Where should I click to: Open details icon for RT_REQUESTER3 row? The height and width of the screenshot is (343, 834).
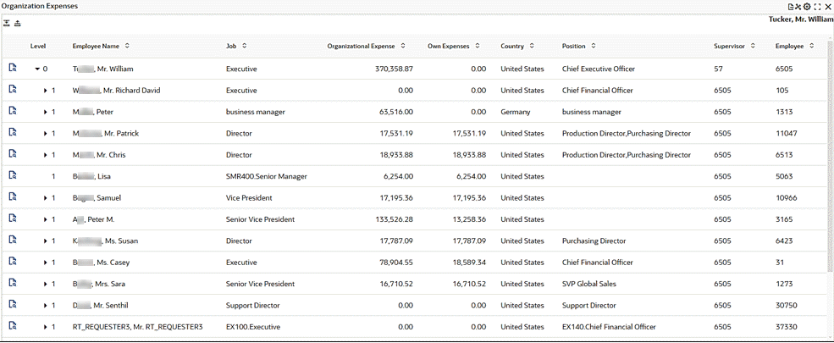pyautogui.click(x=13, y=326)
